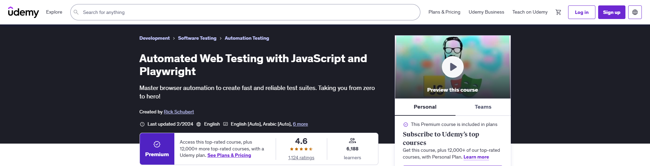Click the 6,188 learners count

[352, 149]
